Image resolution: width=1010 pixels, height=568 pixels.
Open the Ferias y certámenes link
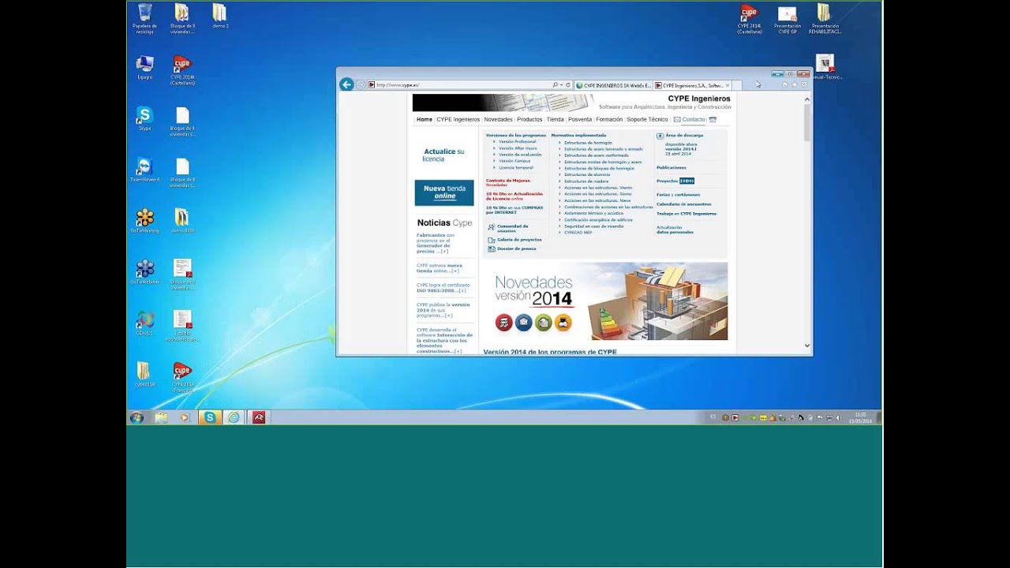tap(679, 195)
